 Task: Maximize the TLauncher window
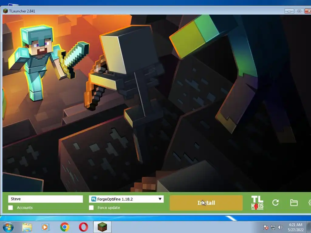(x=299, y=11)
